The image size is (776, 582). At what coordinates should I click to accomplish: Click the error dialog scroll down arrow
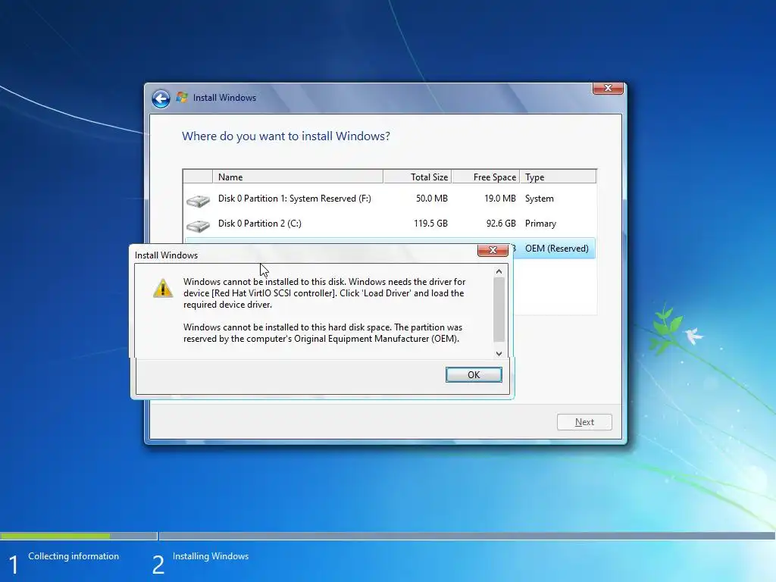pos(499,353)
